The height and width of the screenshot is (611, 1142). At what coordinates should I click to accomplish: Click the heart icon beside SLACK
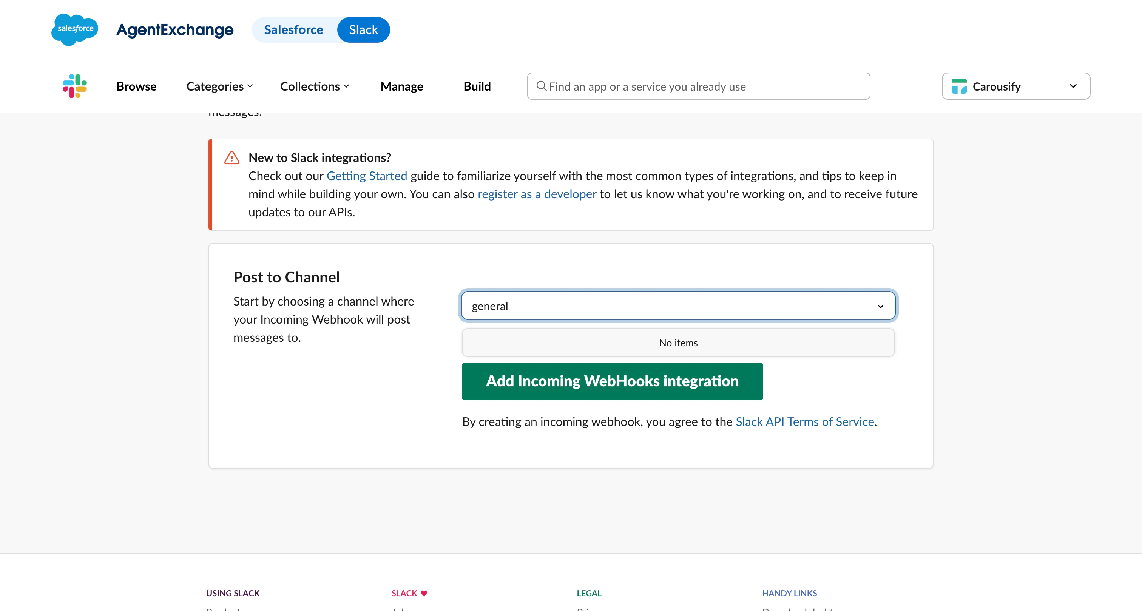click(x=424, y=593)
